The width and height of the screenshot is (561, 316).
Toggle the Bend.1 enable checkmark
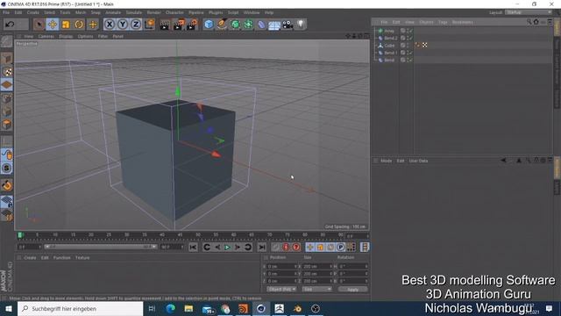click(x=411, y=53)
